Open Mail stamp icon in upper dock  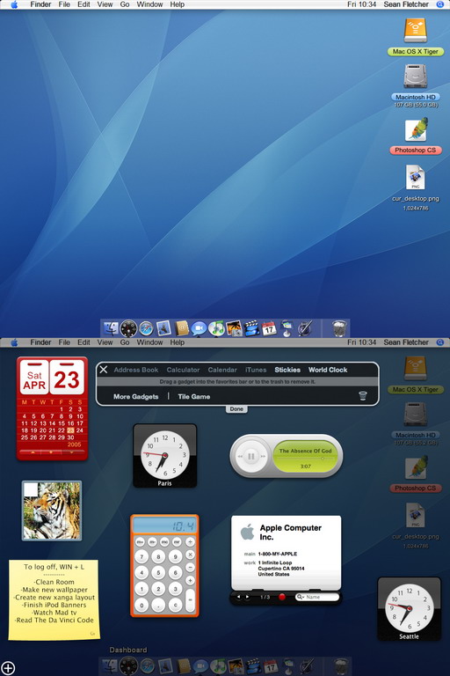coord(163,328)
